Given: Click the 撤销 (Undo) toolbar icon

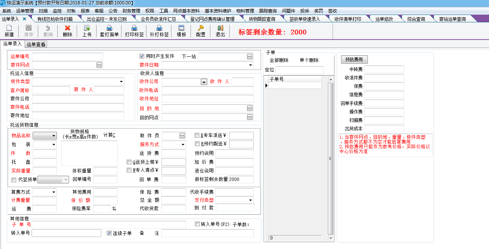Looking at the screenshot, I should coord(48,28).
